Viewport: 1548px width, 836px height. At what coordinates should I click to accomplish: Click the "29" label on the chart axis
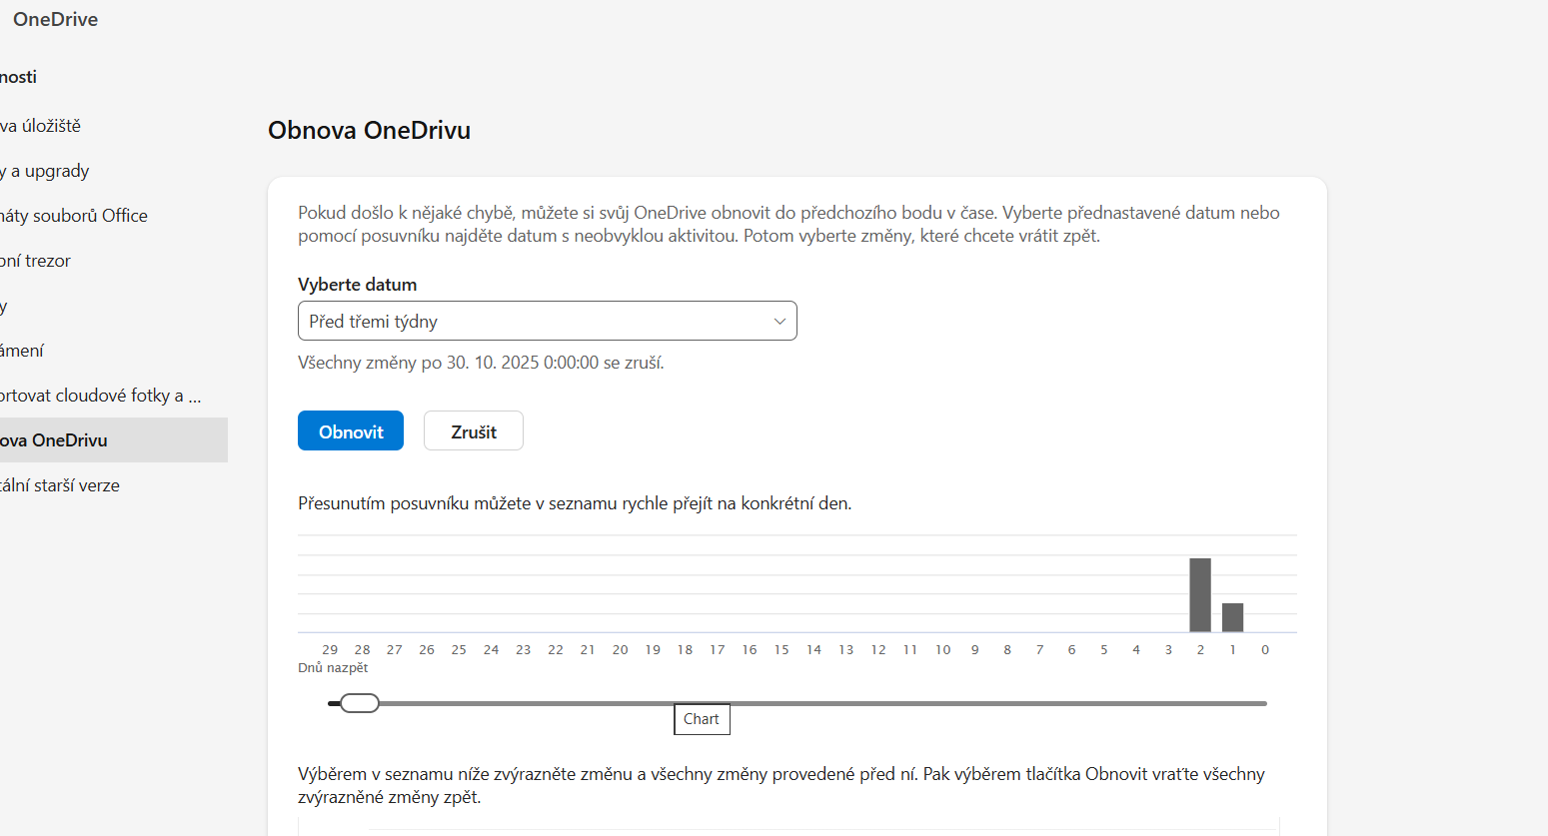click(330, 650)
